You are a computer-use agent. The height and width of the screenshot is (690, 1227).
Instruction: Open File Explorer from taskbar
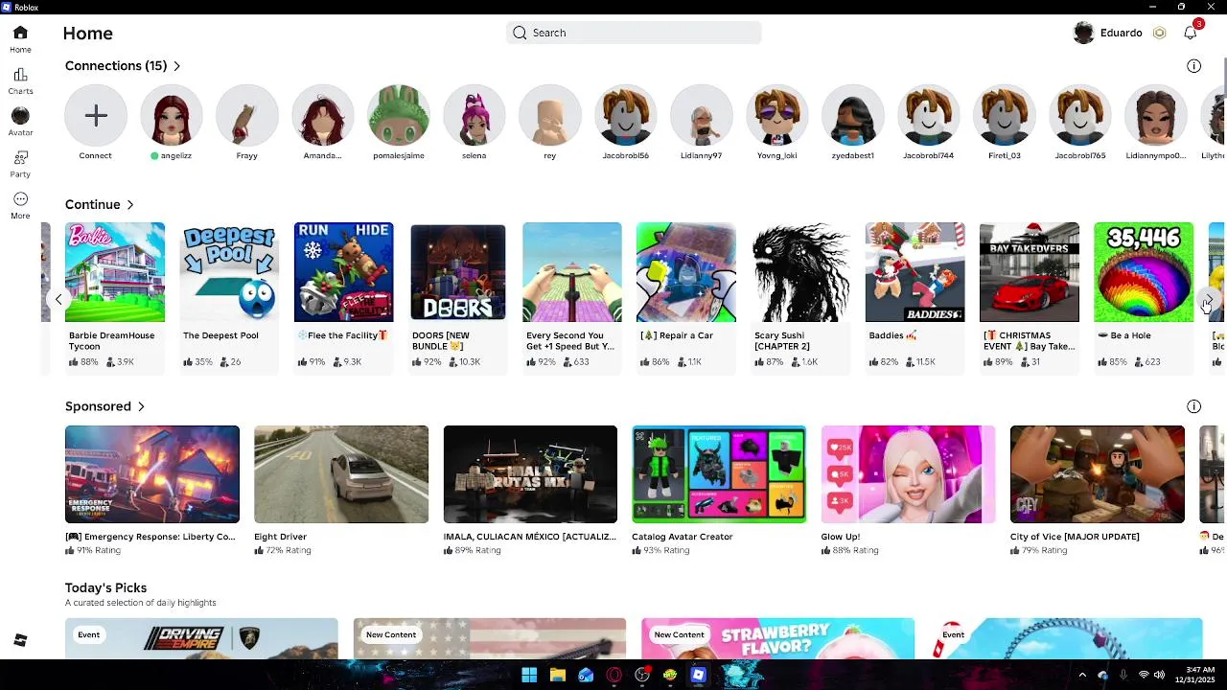pyautogui.click(x=557, y=675)
